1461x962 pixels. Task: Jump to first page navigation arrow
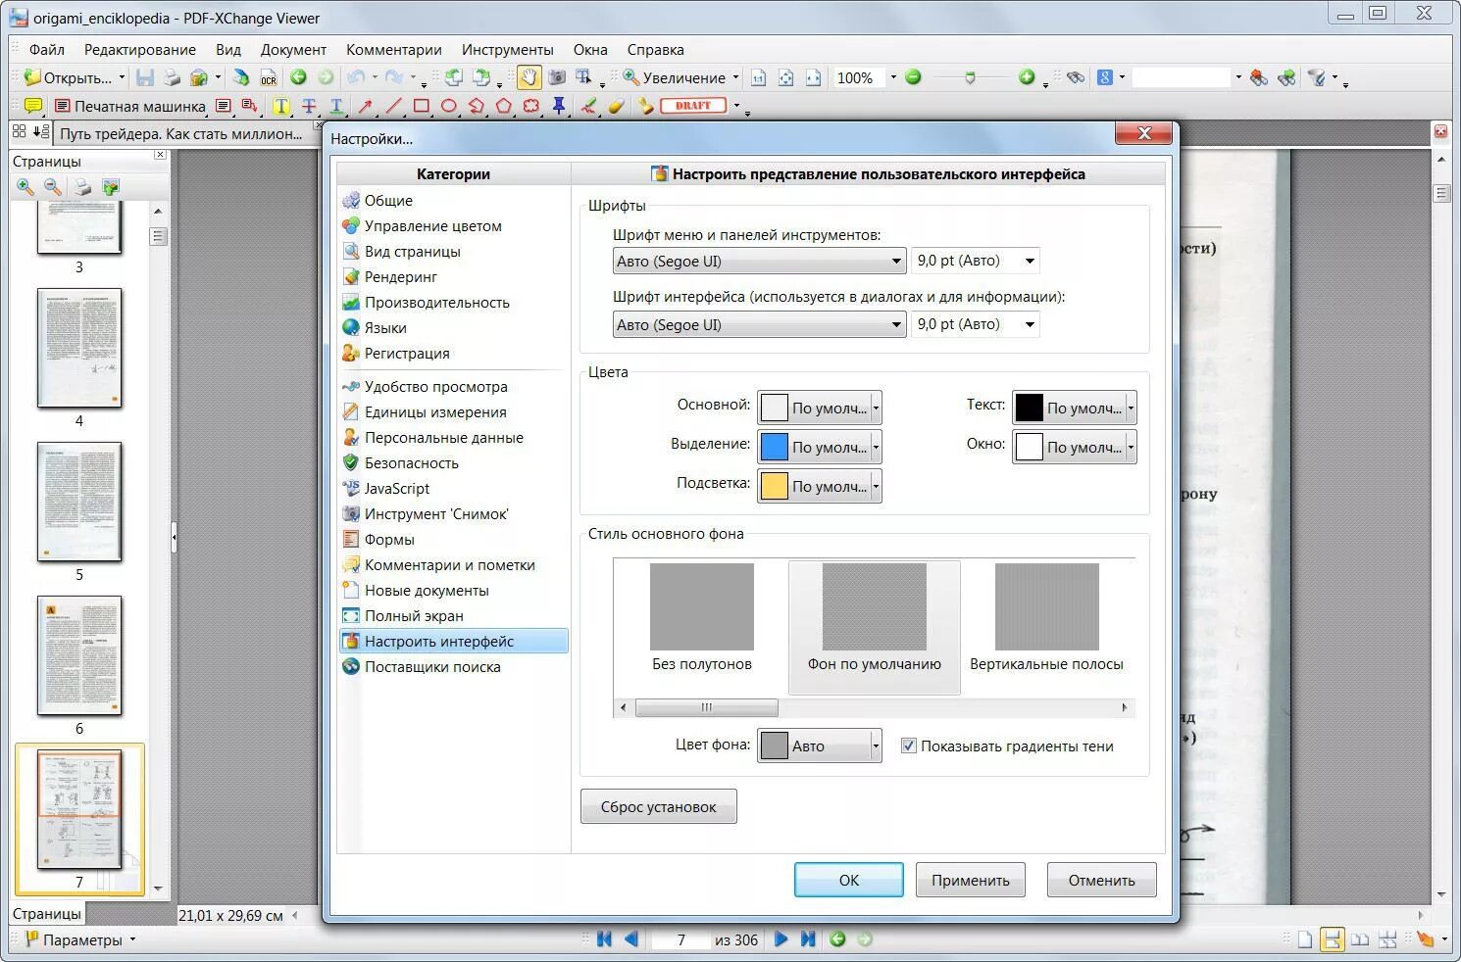604,938
